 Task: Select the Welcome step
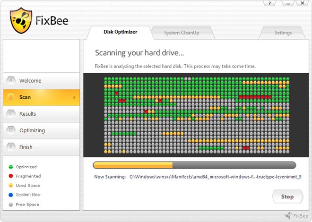[x=42, y=81]
